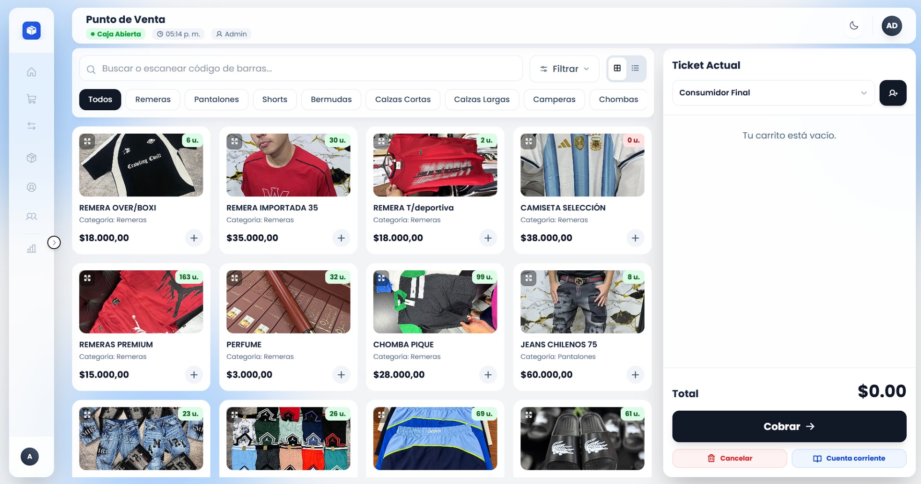Screen dimensions: 921x484
Task: Open the customers group sidebar icon
Action: [31, 217]
